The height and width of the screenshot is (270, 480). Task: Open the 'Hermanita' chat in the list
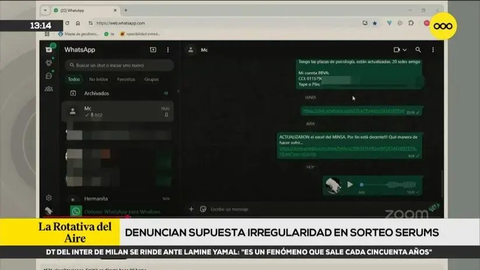(x=118, y=198)
